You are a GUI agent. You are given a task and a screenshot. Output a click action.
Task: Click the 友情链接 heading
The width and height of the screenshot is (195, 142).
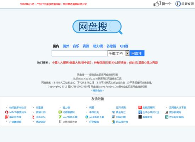click(x=97, y=99)
